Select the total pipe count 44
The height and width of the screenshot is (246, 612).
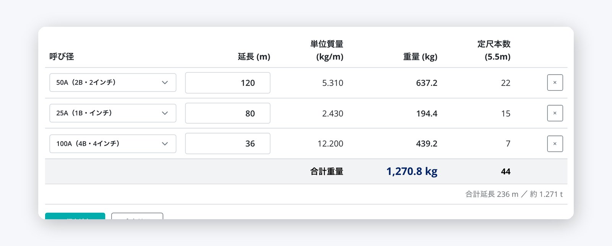point(506,172)
